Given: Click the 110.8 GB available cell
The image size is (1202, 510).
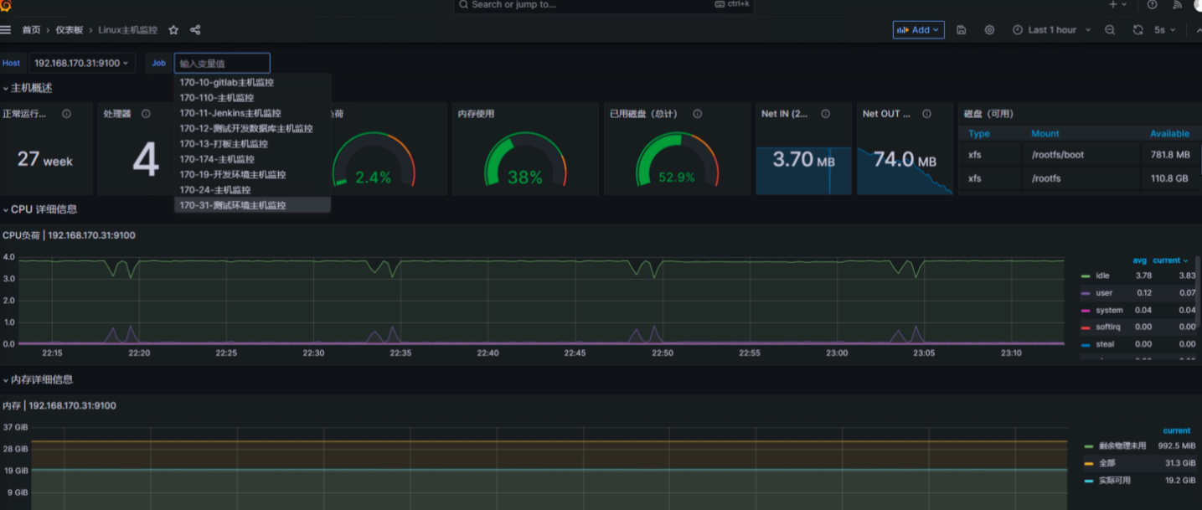Looking at the screenshot, I should pos(1169,178).
